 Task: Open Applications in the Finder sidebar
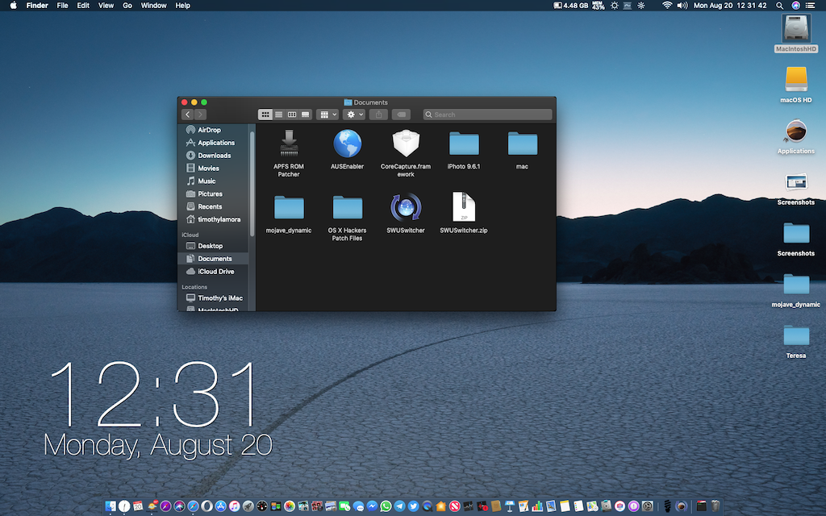pos(214,143)
